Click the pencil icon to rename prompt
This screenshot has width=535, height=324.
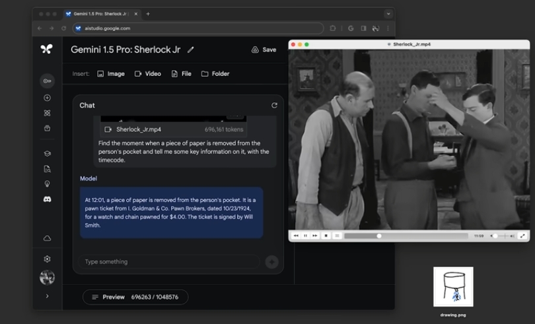click(x=191, y=49)
